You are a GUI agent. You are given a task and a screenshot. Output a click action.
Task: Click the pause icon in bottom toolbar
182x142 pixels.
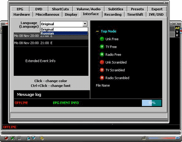(19, 138)
